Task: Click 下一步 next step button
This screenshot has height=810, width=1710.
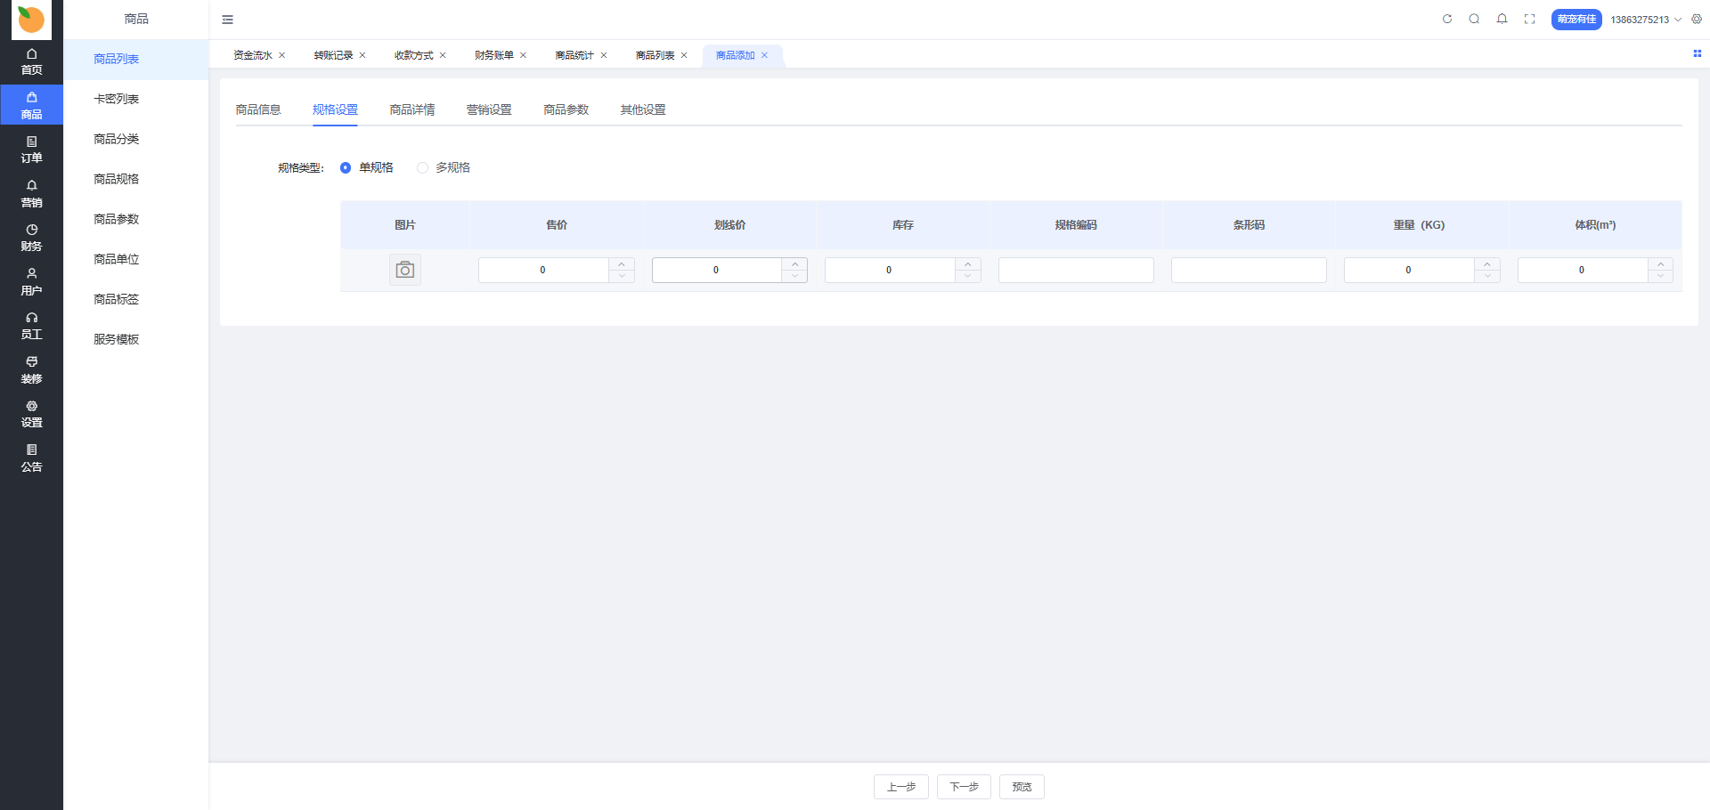Action: click(964, 787)
